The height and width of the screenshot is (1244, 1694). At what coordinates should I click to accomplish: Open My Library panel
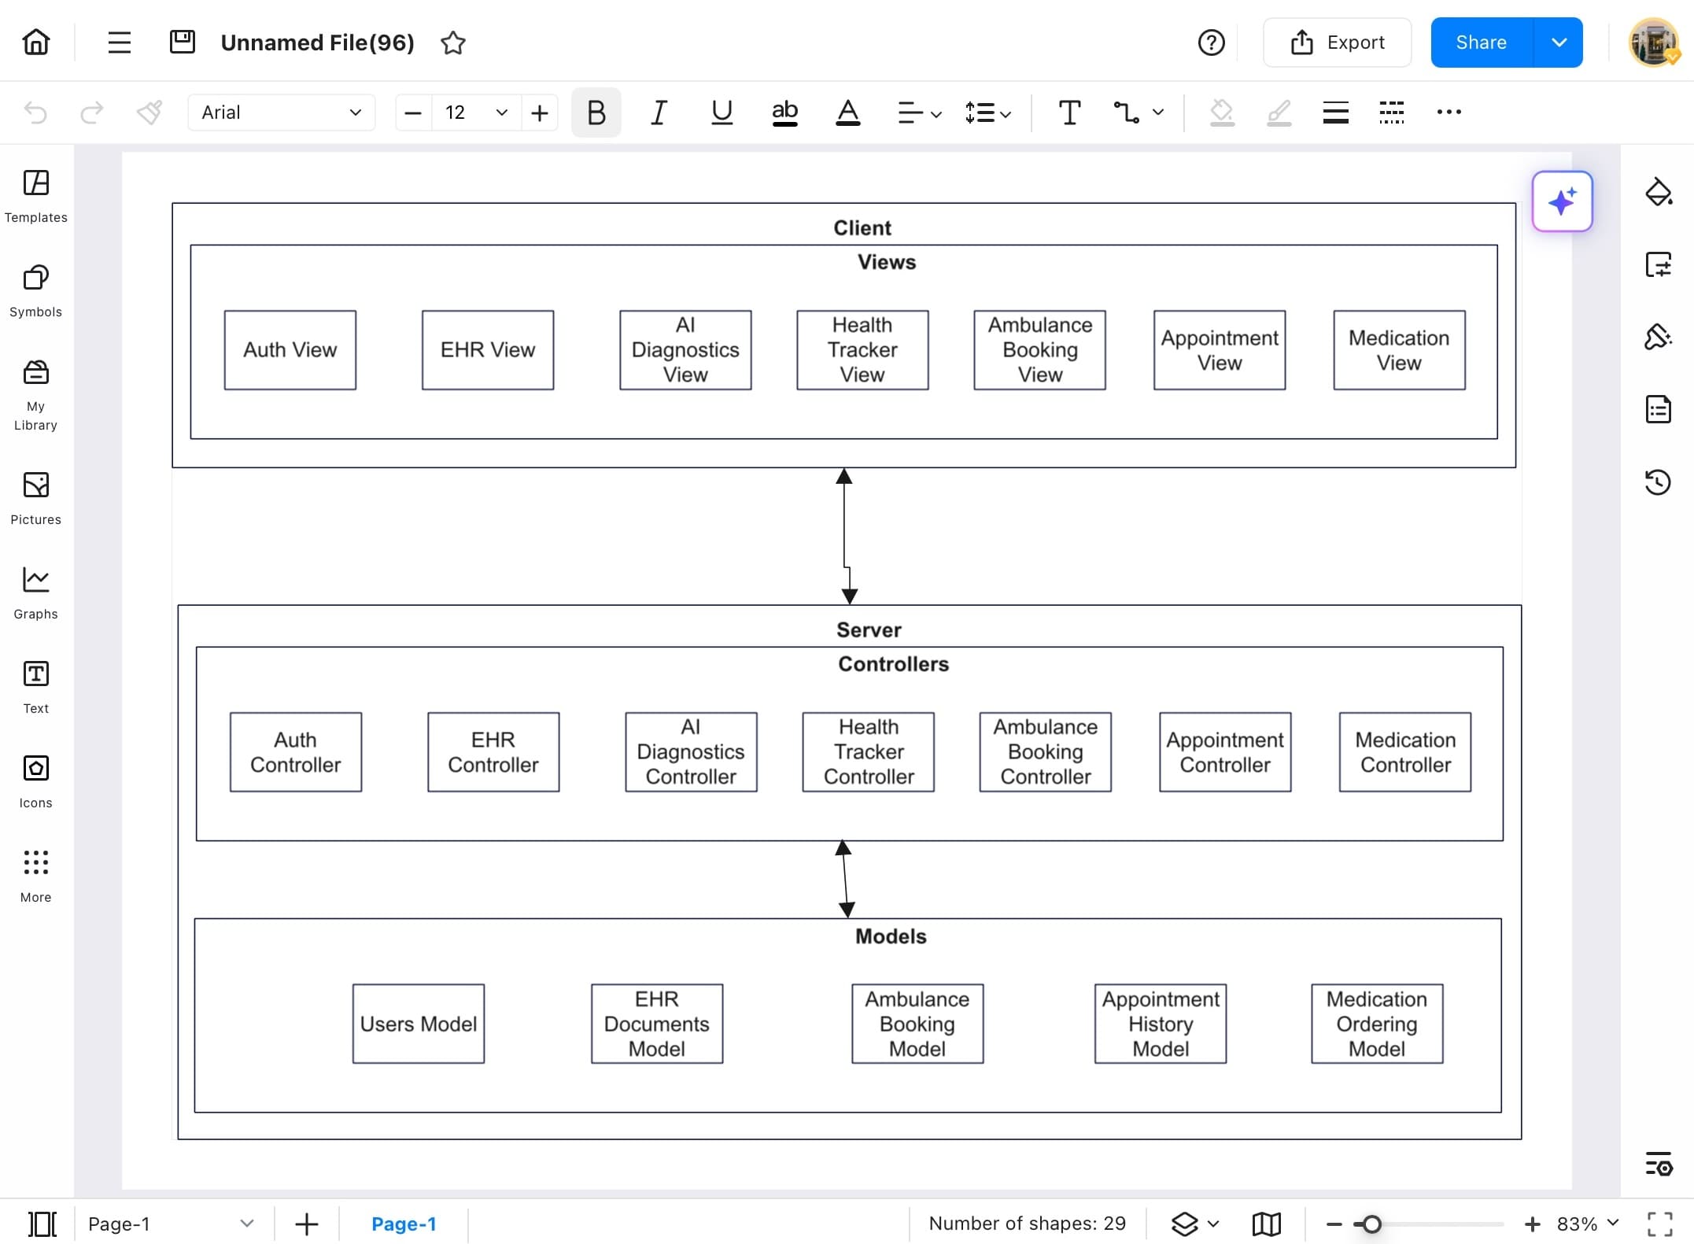(x=35, y=392)
